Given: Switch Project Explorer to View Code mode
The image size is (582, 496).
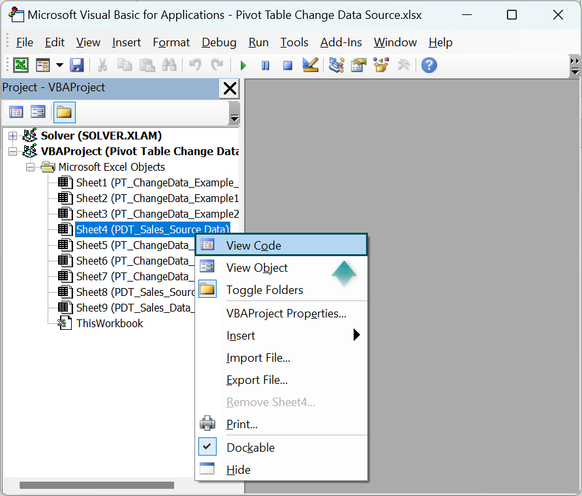Looking at the screenshot, I should (16, 111).
